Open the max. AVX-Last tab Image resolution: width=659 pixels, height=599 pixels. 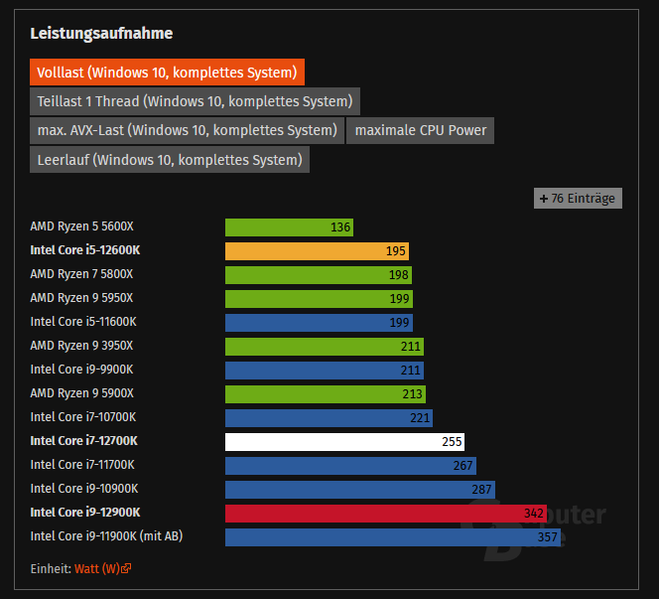click(x=187, y=130)
